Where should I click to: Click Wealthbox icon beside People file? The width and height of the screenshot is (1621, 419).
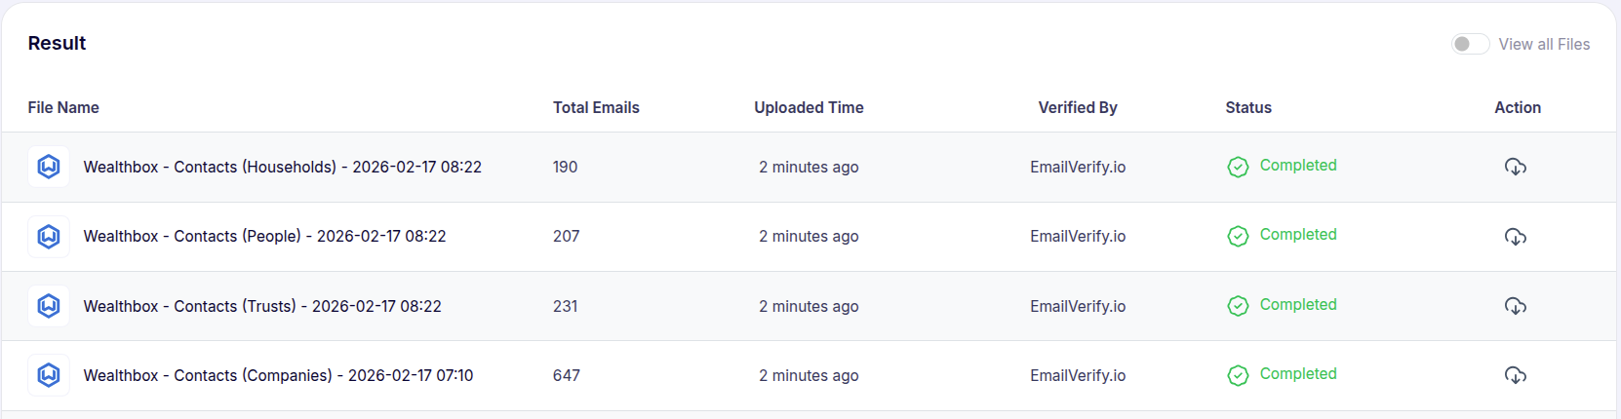point(49,236)
